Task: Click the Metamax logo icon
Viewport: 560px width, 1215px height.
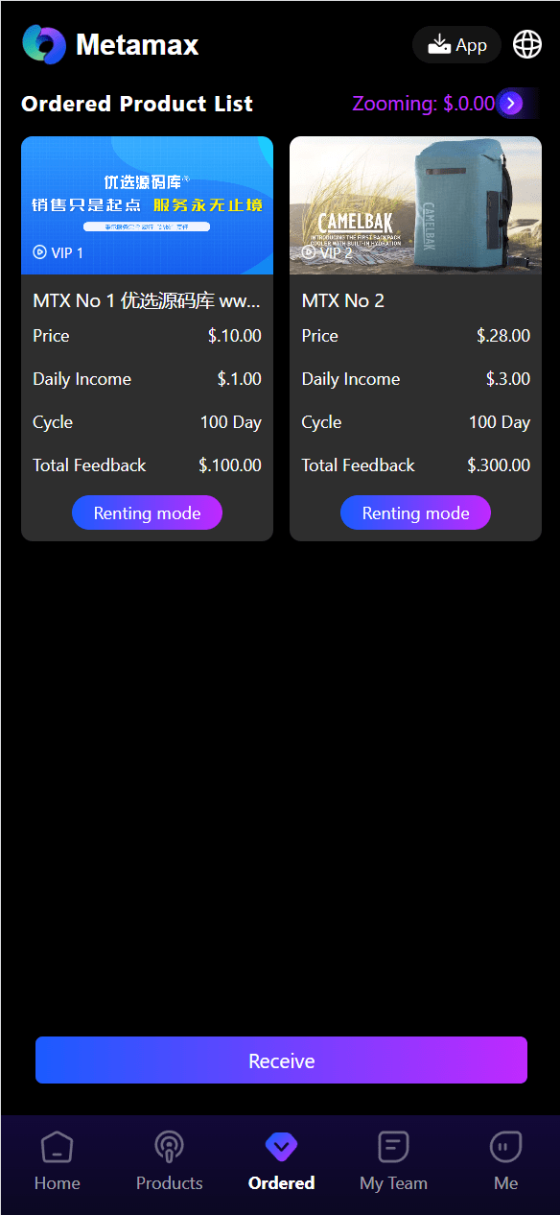Action: point(44,44)
